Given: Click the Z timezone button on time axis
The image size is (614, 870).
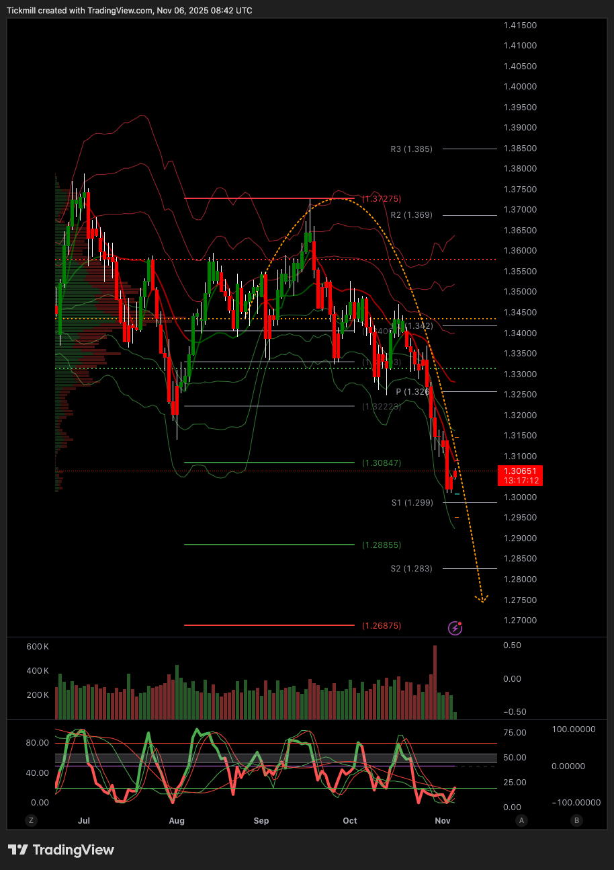Looking at the screenshot, I should point(30,820).
